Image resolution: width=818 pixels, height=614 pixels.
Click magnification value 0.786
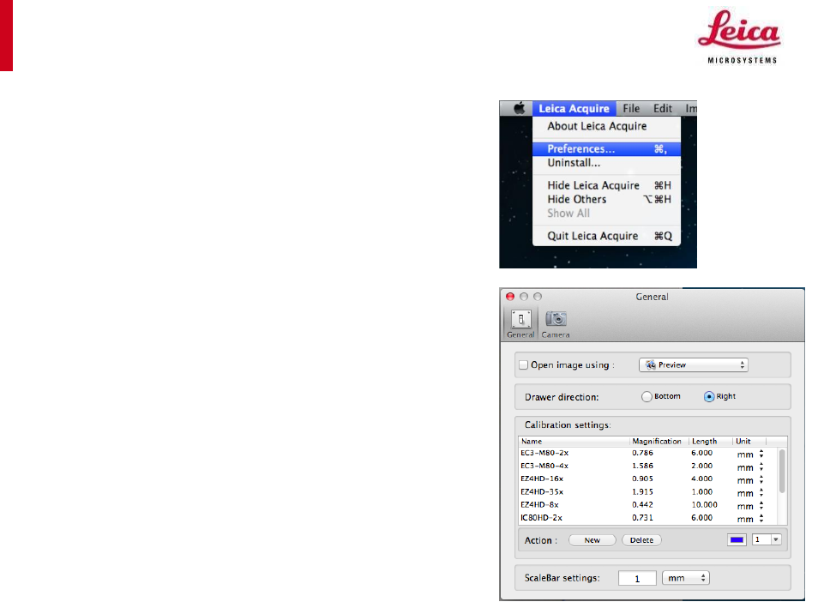point(642,454)
